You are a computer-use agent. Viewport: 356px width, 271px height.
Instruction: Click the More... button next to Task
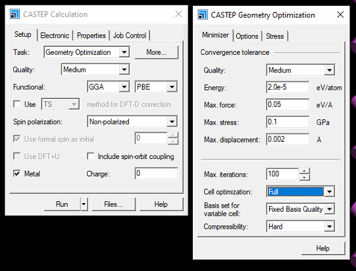pyautogui.click(x=157, y=52)
